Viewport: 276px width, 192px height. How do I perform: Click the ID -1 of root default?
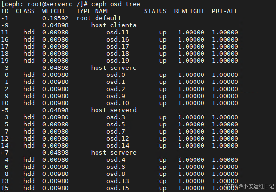pyautogui.click(x=5, y=18)
